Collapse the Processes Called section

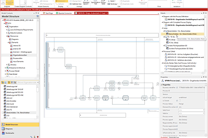(x=162, y=52)
